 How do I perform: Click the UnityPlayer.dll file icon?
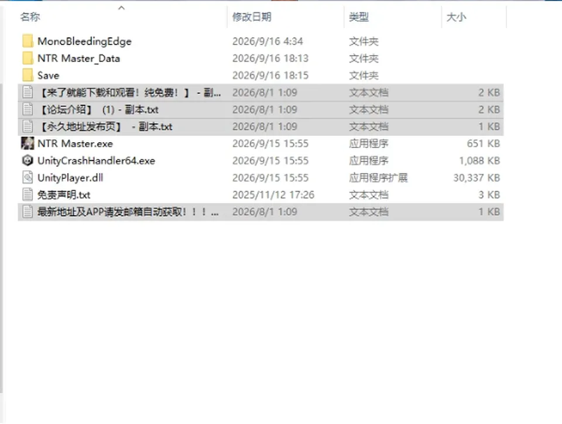coord(28,178)
